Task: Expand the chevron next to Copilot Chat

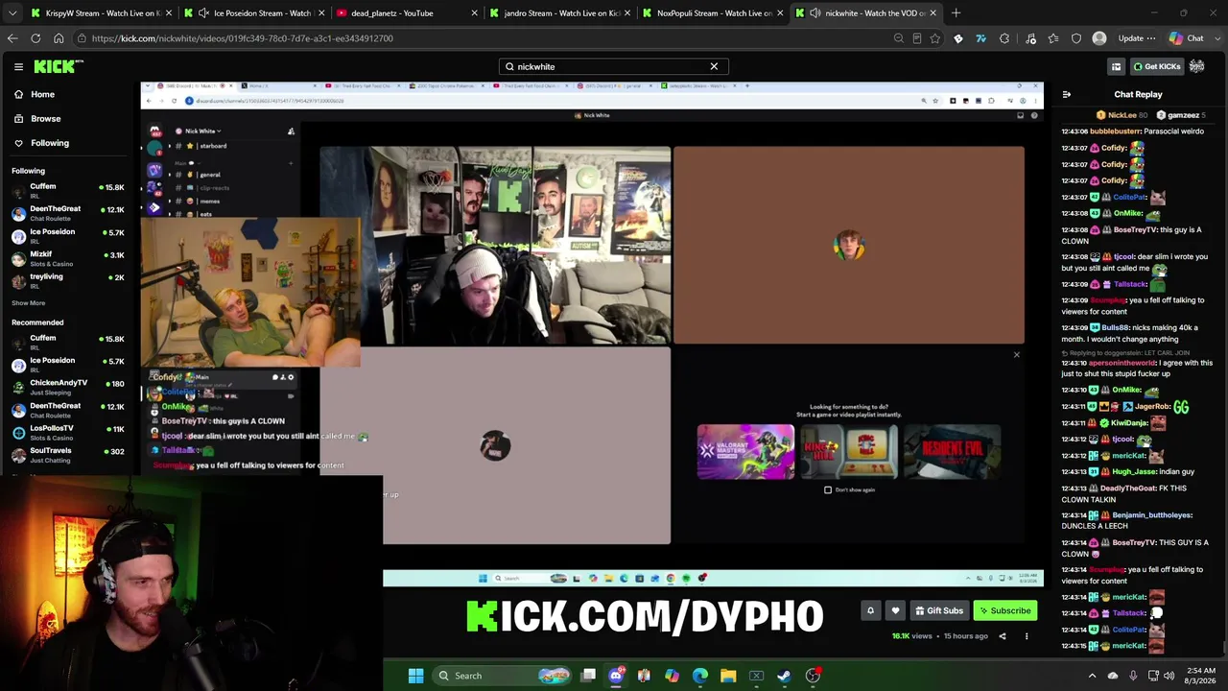Action: pyautogui.click(x=1216, y=38)
